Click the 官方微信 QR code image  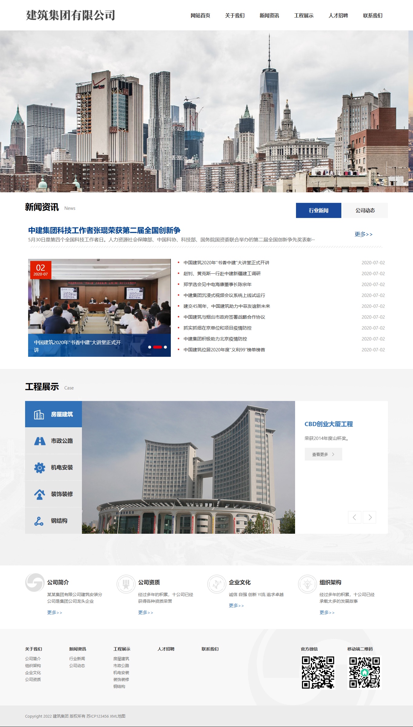(318, 673)
